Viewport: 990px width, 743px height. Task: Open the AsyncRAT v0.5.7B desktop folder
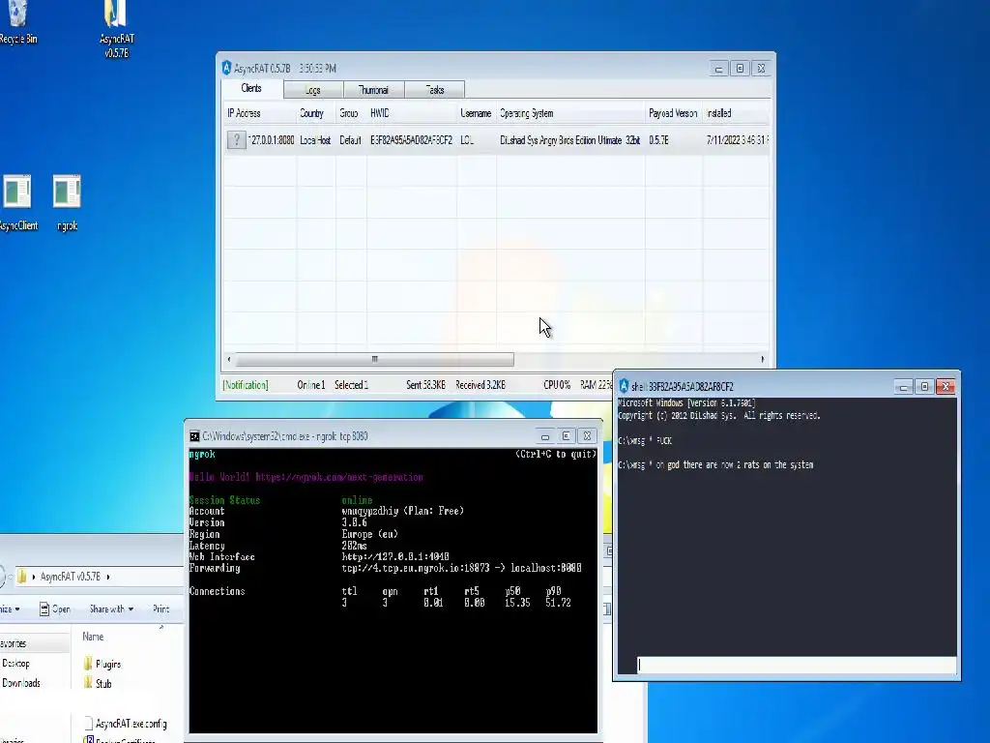[x=117, y=28]
